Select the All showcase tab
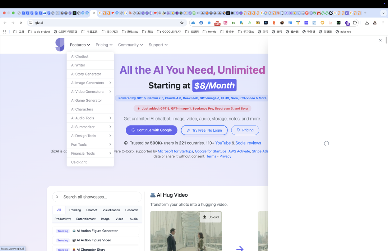This screenshot has width=388, height=251. pyautogui.click(x=59, y=210)
